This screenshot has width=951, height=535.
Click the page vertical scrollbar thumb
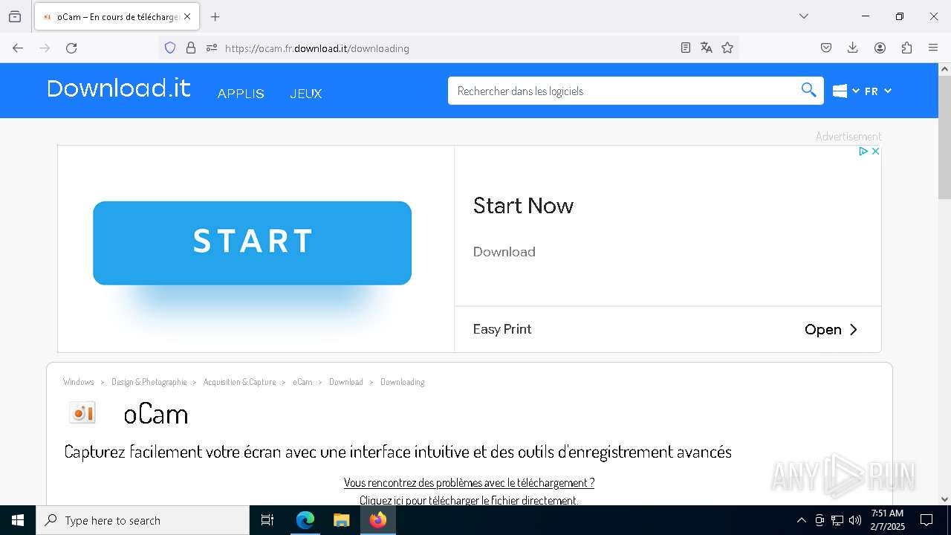pyautogui.click(x=944, y=137)
